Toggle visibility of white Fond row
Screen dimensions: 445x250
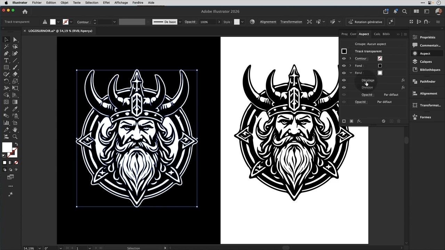pyautogui.click(x=344, y=73)
